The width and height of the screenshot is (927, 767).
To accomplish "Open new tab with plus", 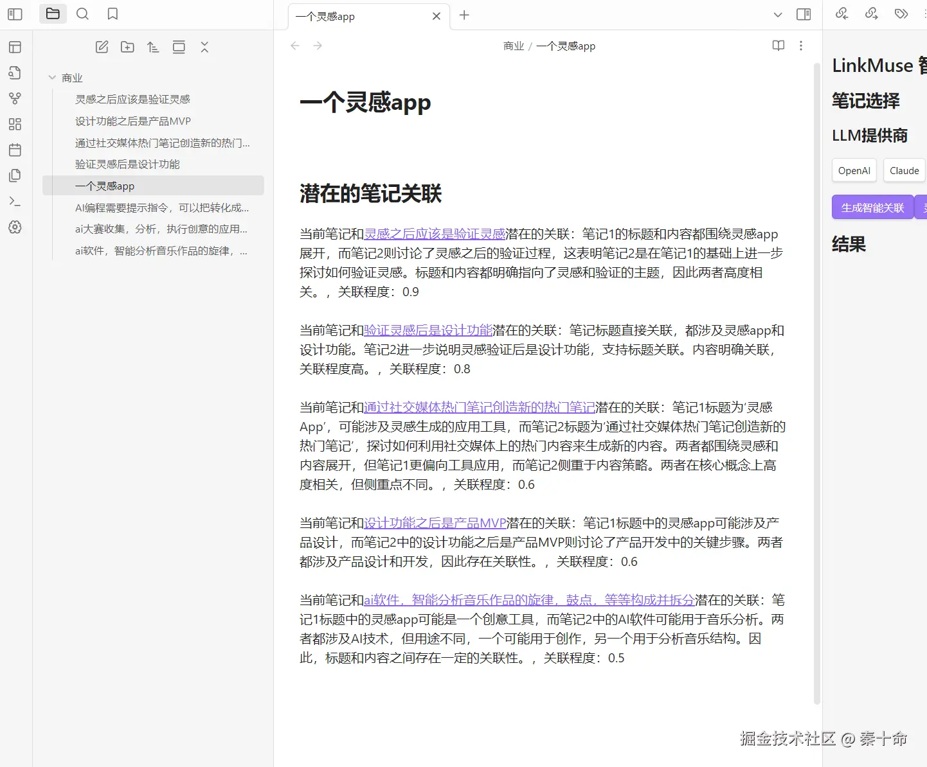I will tap(464, 15).
